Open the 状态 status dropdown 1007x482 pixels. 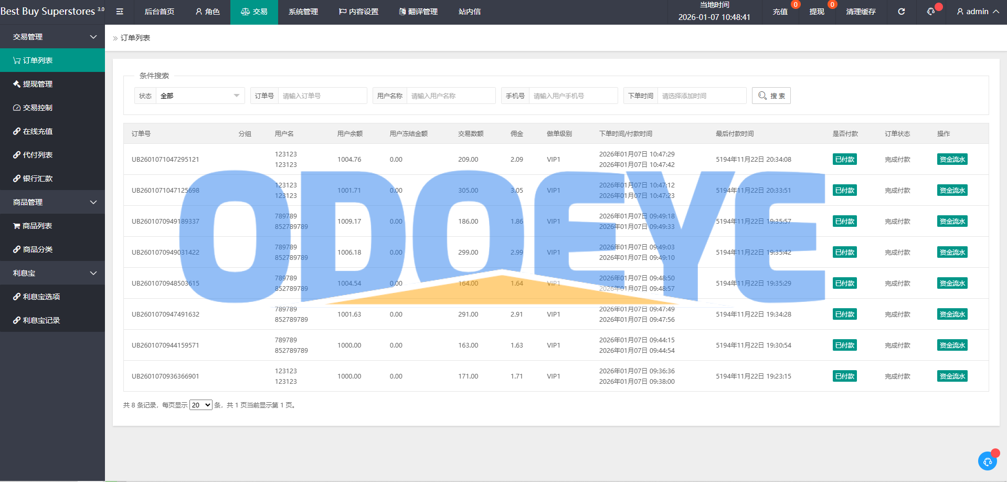pos(199,96)
